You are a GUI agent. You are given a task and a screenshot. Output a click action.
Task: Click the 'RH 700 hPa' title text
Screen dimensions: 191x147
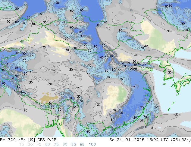click(13, 140)
